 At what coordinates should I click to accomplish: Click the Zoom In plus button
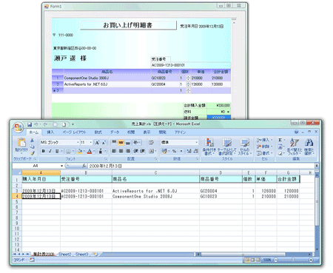pos(311,260)
